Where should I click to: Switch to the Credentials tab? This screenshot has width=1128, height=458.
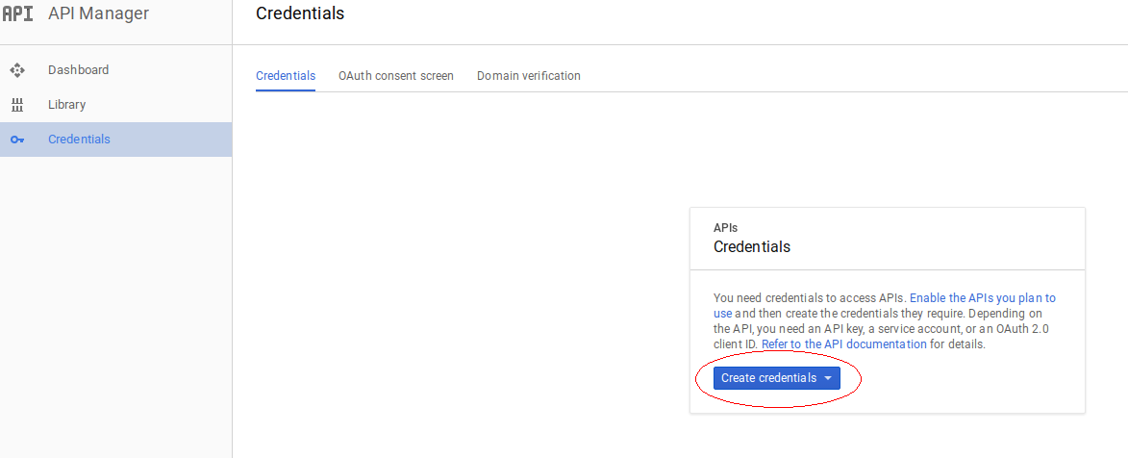pyautogui.click(x=286, y=76)
